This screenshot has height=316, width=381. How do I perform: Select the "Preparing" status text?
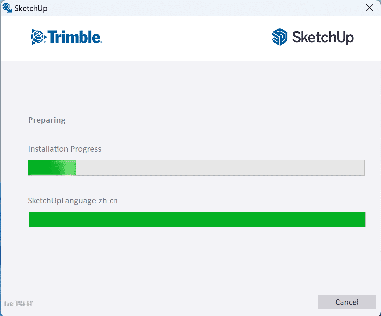click(47, 120)
